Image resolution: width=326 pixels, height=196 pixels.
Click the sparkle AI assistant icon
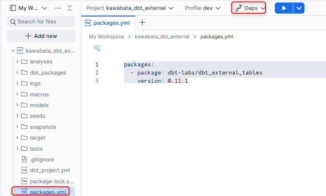click(97, 48)
